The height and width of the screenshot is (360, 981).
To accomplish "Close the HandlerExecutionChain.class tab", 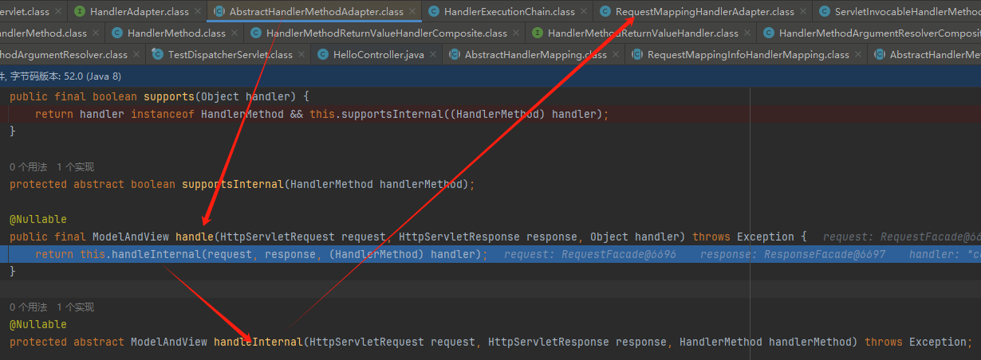I will click(585, 12).
